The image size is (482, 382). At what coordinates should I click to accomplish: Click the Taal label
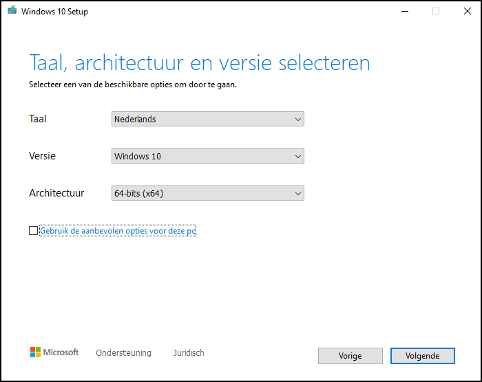(38, 119)
